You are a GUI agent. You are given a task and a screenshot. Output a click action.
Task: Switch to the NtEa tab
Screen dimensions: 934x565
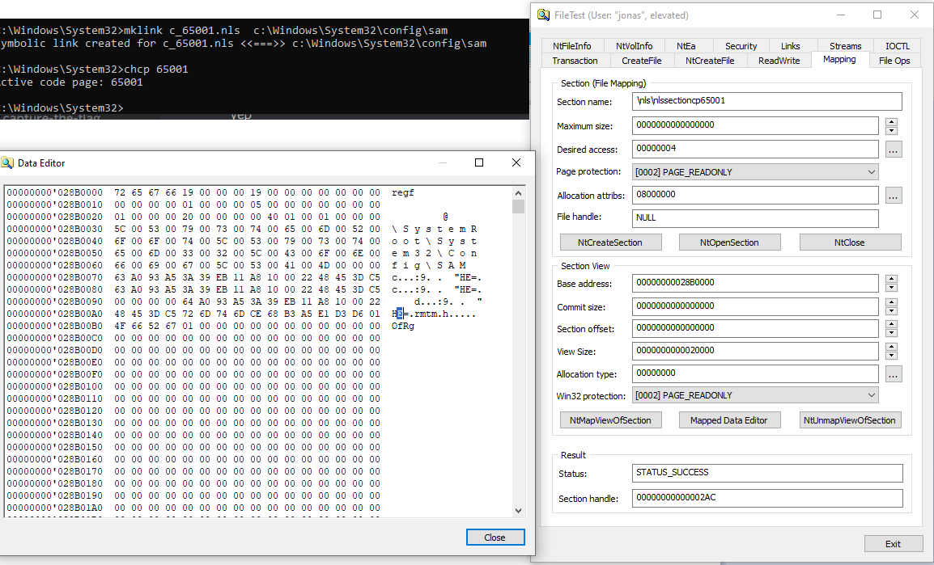click(x=686, y=46)
